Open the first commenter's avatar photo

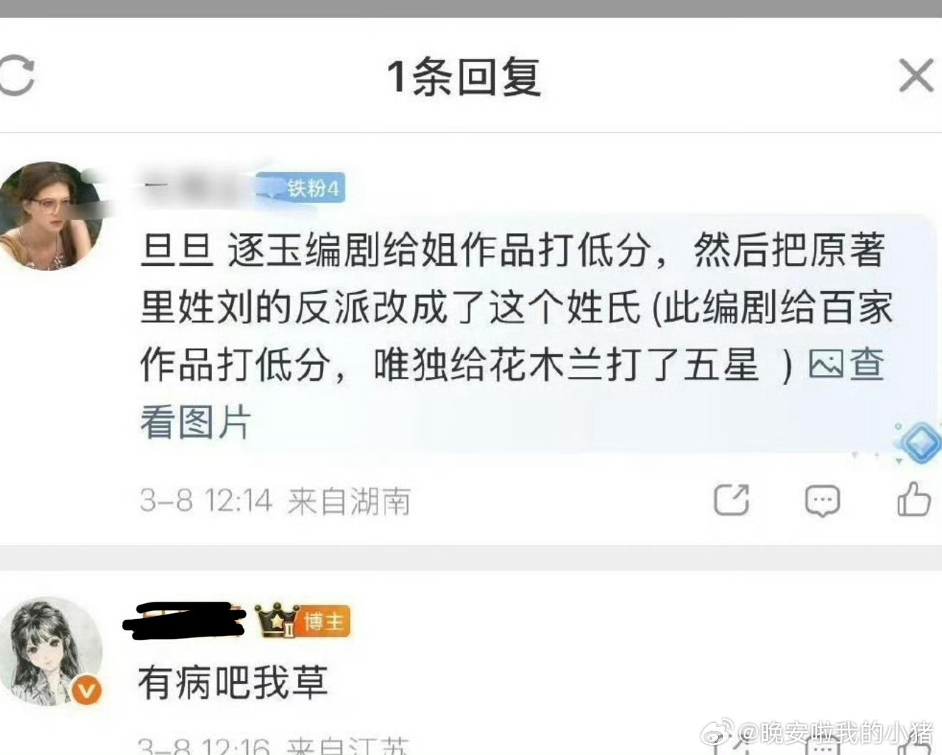click(50, 216)
